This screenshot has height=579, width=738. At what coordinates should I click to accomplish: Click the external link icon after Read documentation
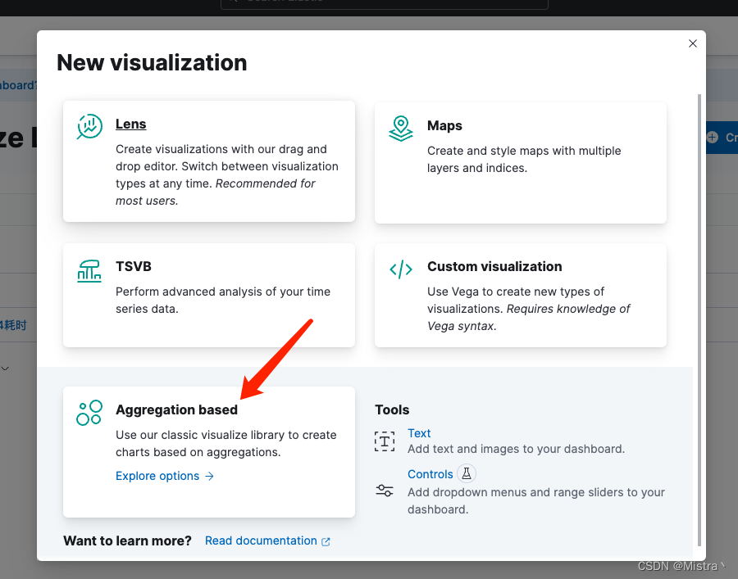click(x=326, y=542)
